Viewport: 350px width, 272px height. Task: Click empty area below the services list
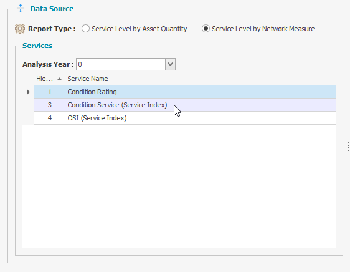(x=179, y=187)
